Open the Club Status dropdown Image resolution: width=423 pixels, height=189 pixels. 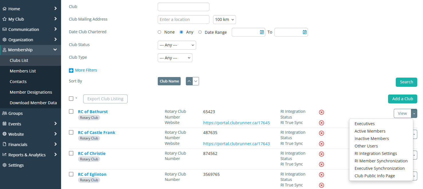coord(177,45)
